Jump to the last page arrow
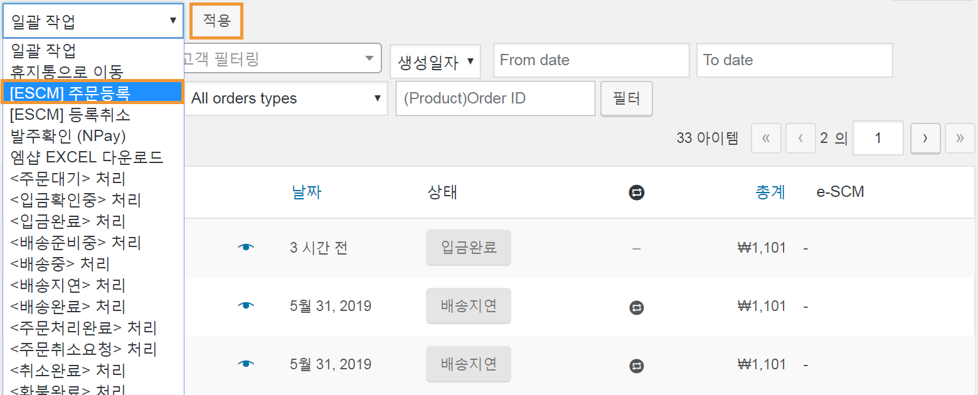The height and width of the screenshot is (395, 978). click(x=960, y=138)
